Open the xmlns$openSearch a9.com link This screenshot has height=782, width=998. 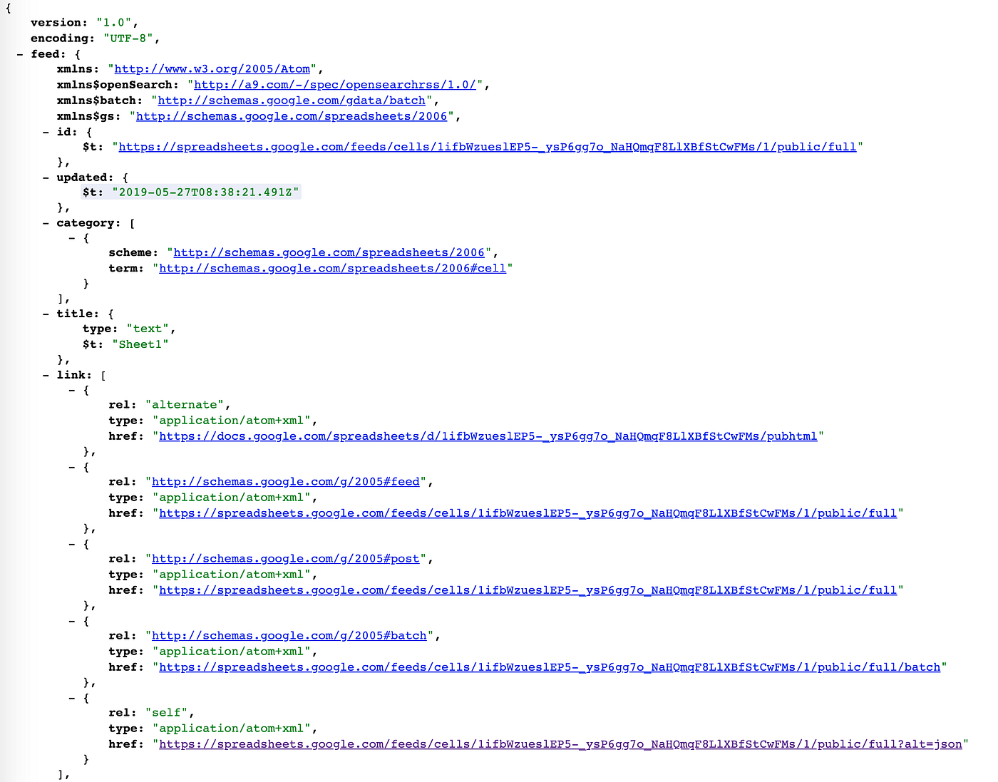(335, 85)
